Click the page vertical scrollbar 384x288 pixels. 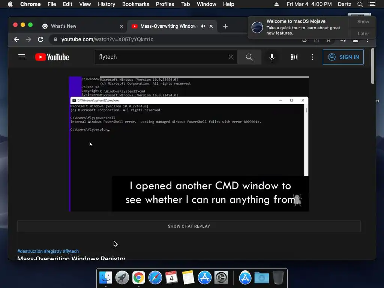372,66
